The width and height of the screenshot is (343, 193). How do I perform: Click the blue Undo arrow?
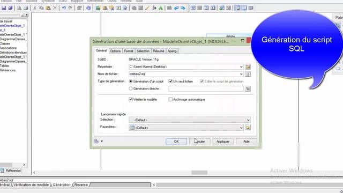tap(64, 8)
